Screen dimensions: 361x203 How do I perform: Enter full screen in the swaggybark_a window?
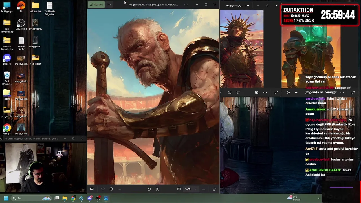276,92
